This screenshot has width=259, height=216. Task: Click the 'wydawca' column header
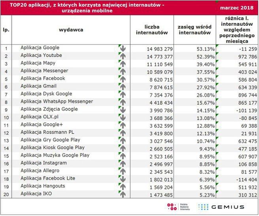(x=71, y=30)
